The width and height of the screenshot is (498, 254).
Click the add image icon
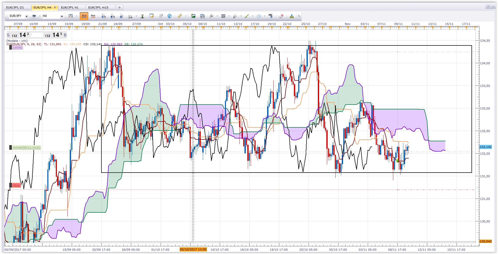coord(193,16)
